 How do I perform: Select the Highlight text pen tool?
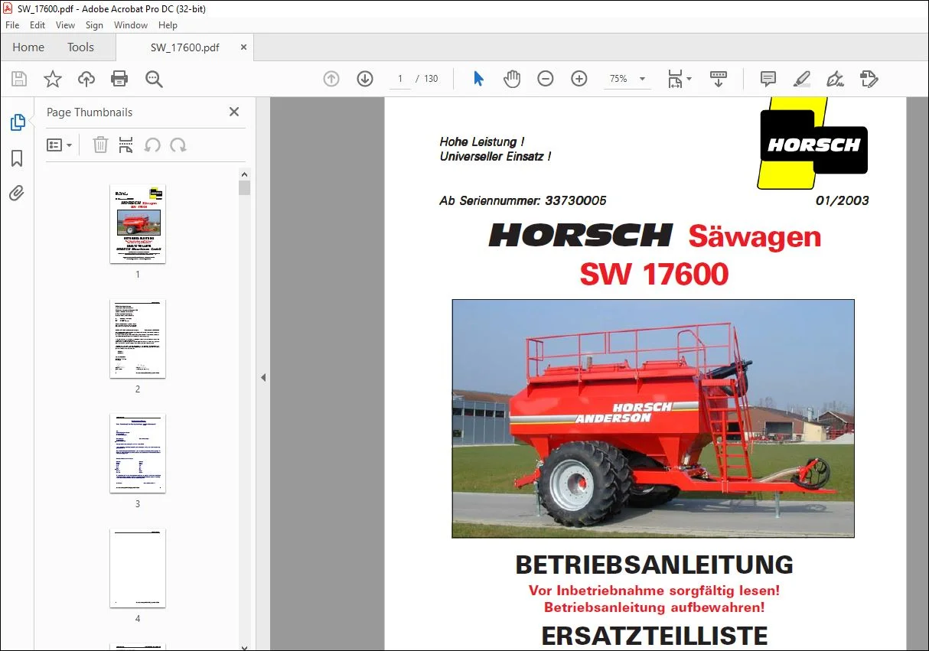(802, 79)
